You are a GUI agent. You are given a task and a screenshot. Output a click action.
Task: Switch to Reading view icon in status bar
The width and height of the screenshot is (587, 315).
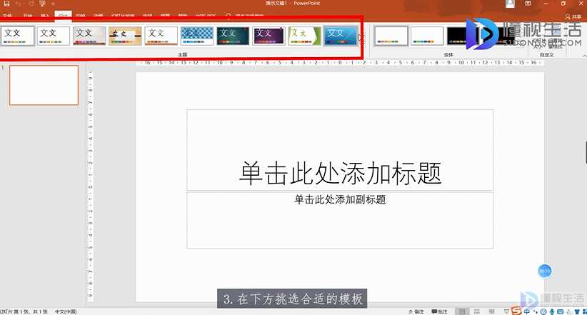[491, 311]
